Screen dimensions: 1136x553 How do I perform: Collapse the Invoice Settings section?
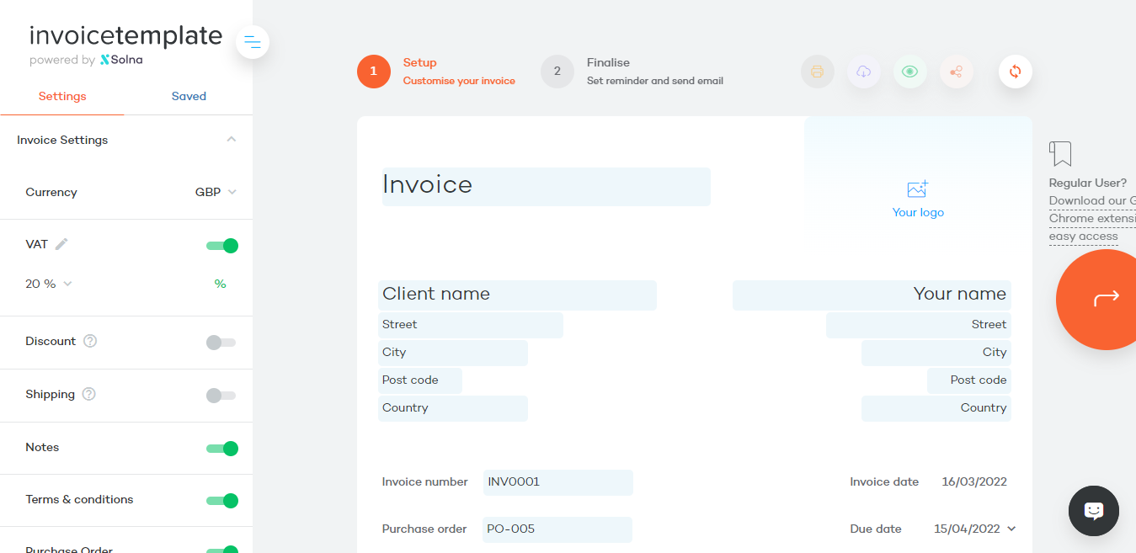[x=232, y=140]
